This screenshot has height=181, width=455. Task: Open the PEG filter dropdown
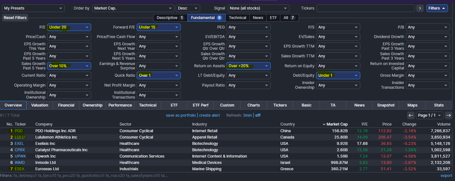tap(248, 27)
